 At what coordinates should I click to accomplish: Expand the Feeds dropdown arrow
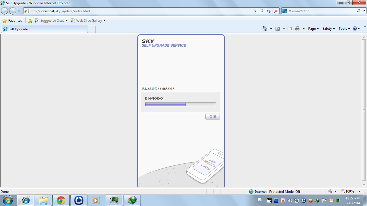(x=284, y=29)
